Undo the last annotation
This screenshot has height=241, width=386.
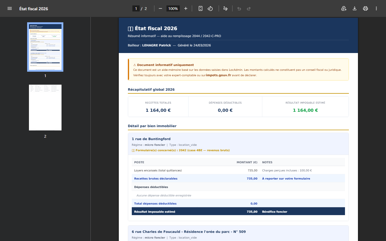[239, 8]
